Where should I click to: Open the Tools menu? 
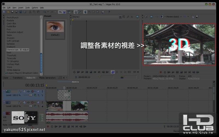point(27,8)
